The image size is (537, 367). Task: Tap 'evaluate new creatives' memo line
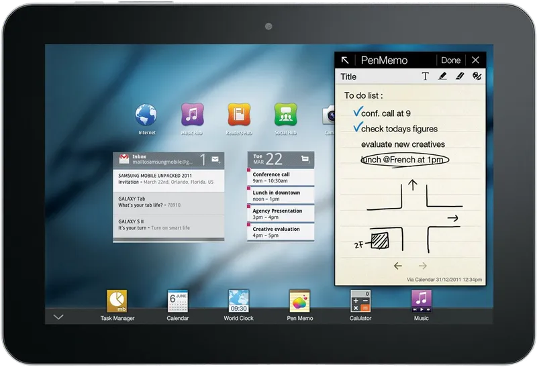coord(403,144)
